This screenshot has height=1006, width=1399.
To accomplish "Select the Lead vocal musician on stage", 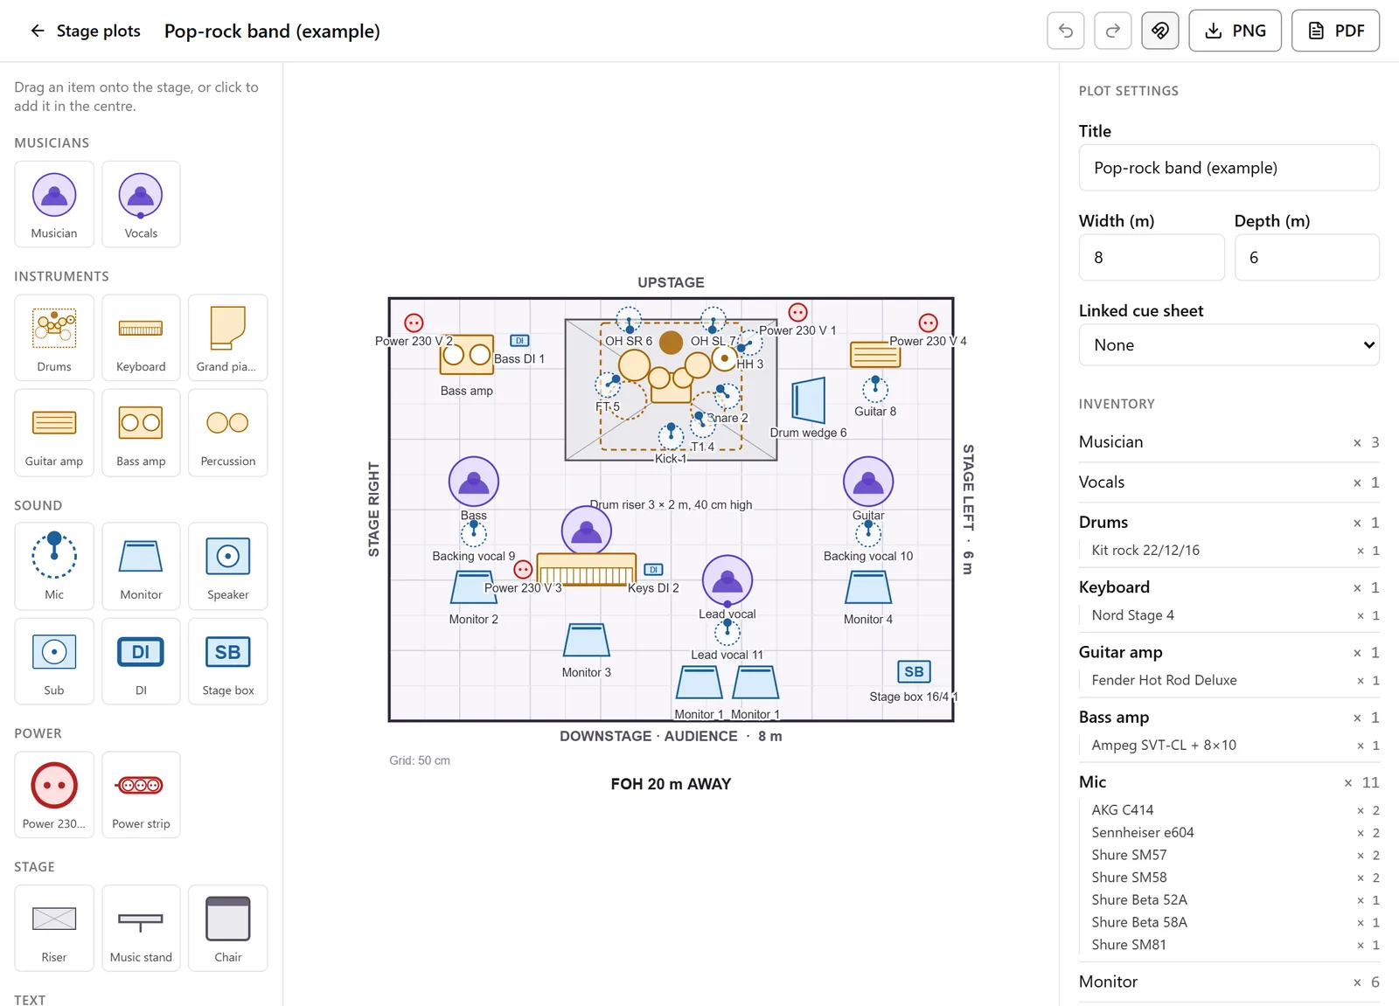I will [727, 580].
